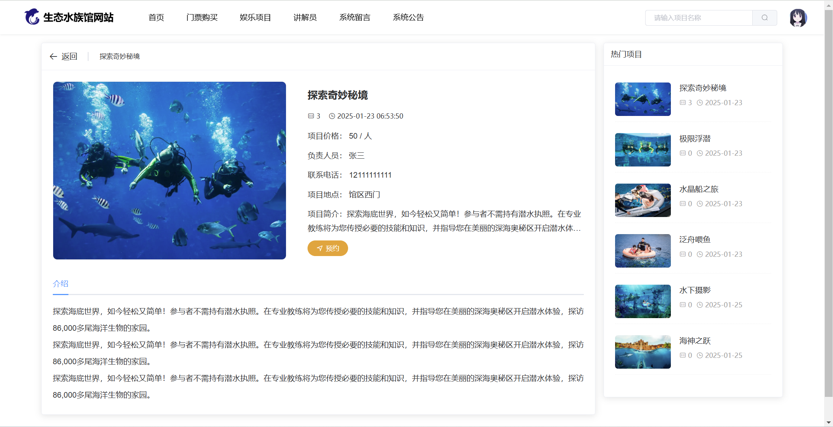Click the search magnifier icon button
Viewport: 833px width, 427px height.
(x=764, y=18)
